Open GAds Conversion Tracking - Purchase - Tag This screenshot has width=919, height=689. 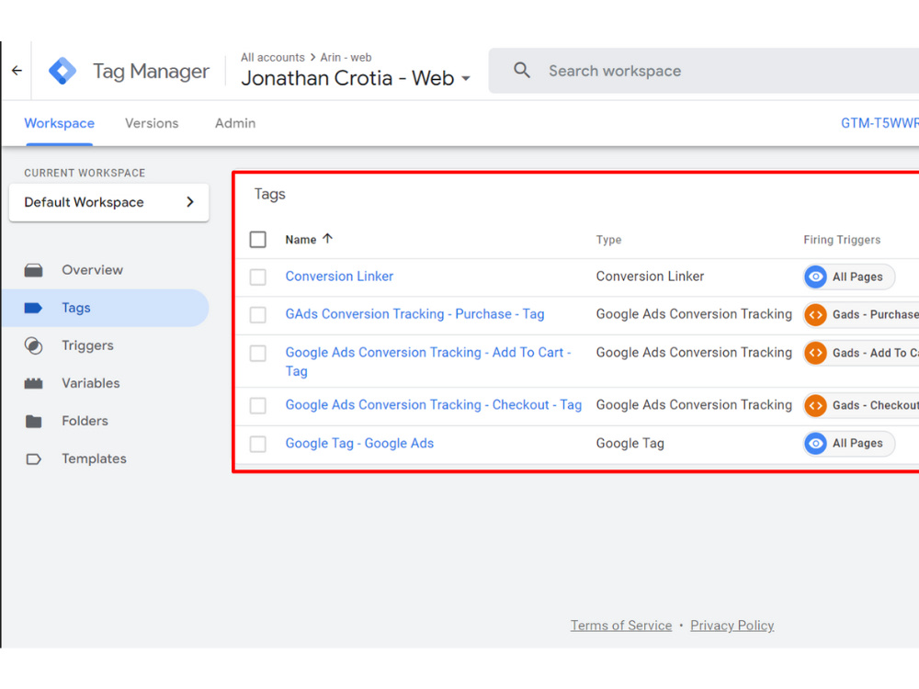tap(415, 314)
